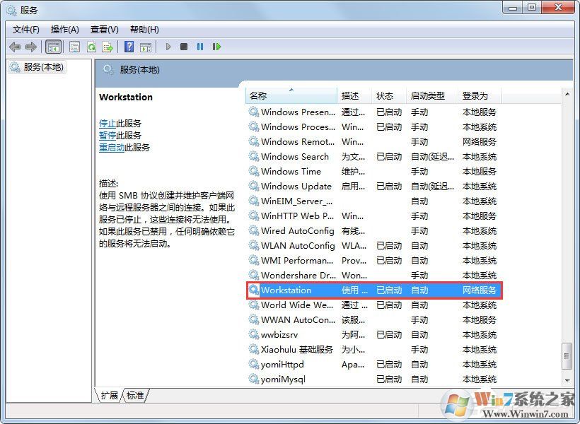
Task: Click the Forward navigation arrow icon
Action: point(33,47)
